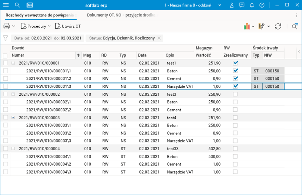Open the chat messages icon
This screenshot has width=302, height=195.
[x=242, y=5]
